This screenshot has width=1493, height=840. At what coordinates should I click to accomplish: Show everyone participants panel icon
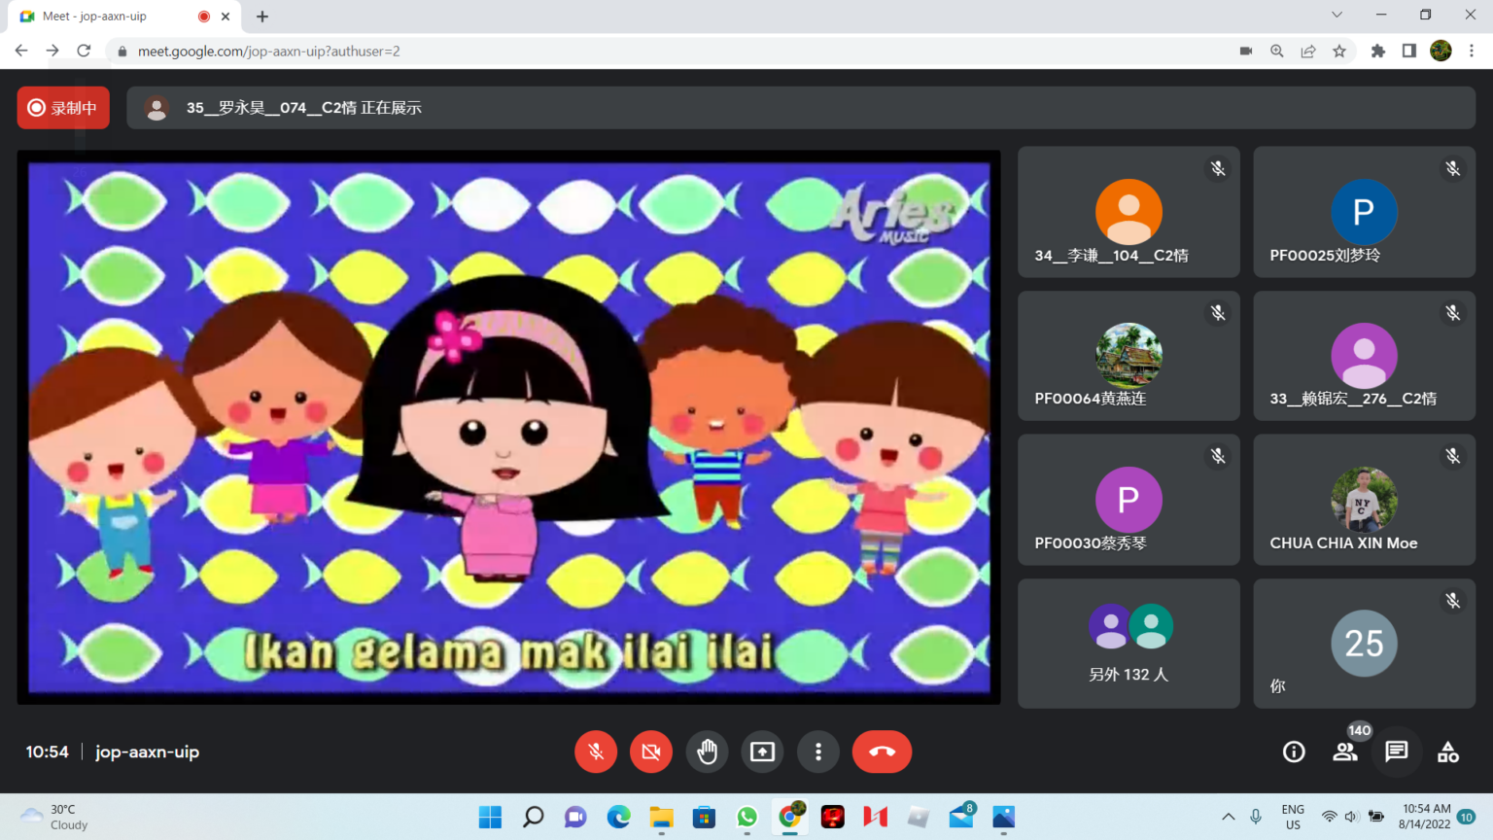[x=1345, y=752]
